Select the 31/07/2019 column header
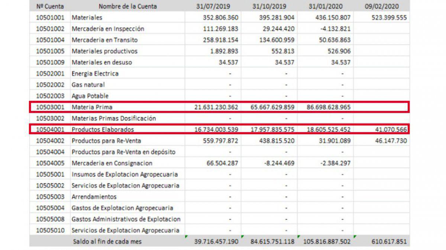 click(x=213, y=6)
